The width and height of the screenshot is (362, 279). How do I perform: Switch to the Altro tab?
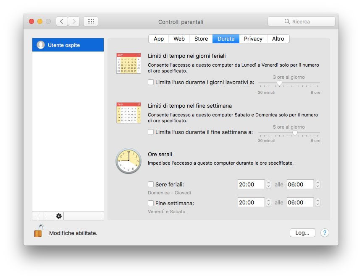278,39
